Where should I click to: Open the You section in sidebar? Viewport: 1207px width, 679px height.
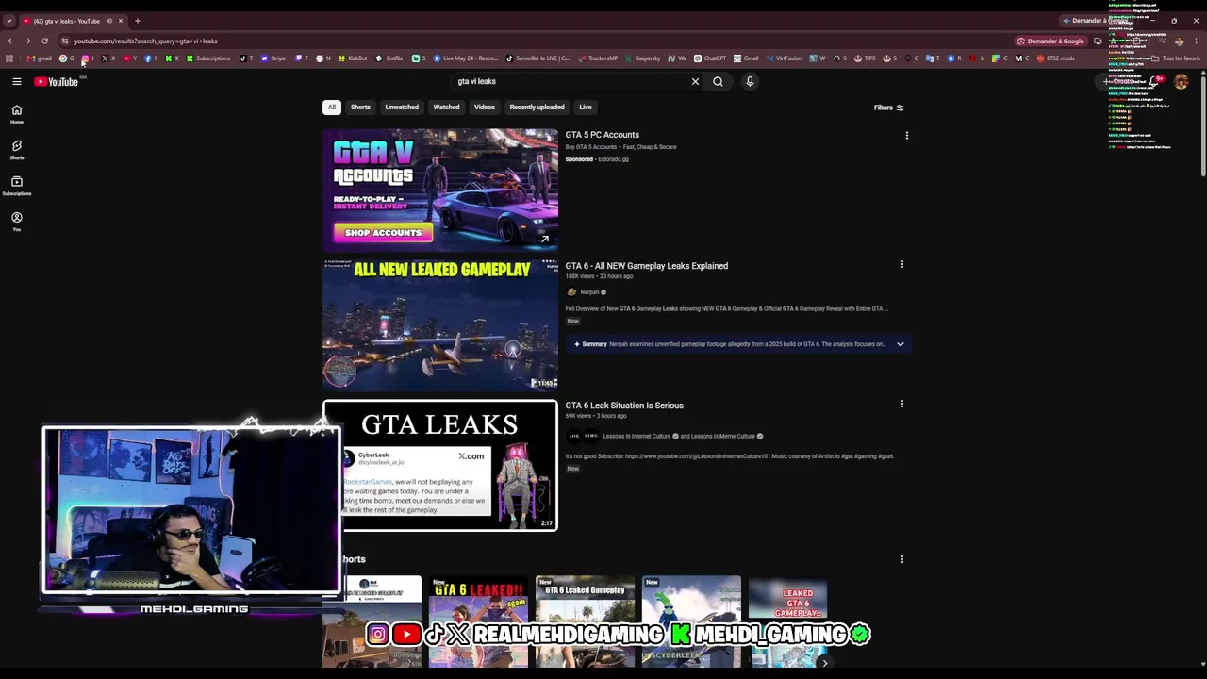16,222
